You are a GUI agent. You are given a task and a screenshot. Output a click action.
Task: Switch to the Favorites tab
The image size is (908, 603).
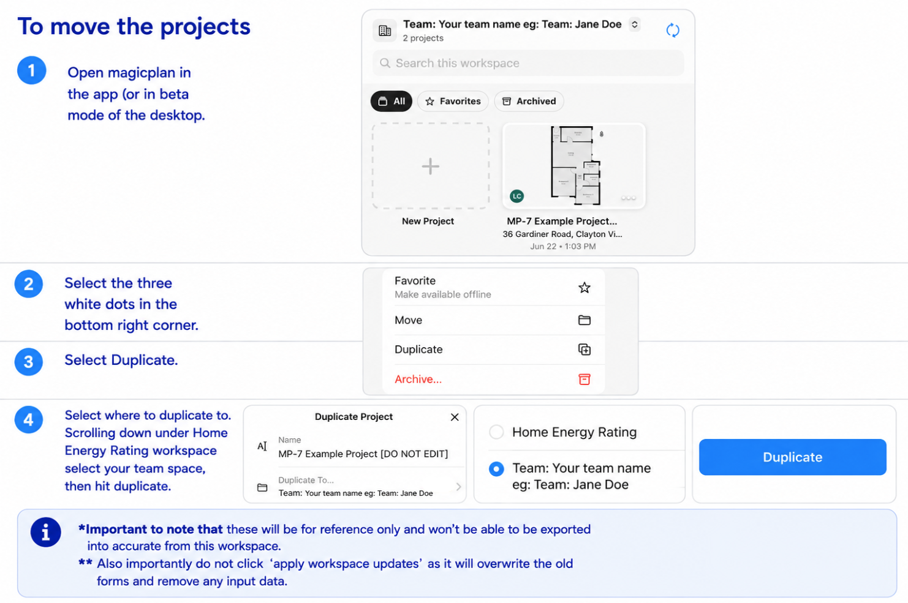tap(453, 101)
